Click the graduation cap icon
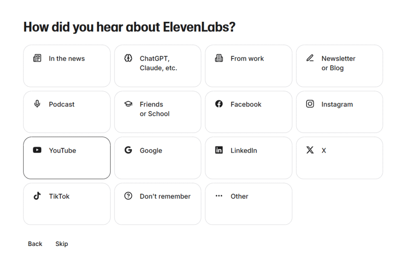This screenshot has height=273, width=413. tap(128, 104)
